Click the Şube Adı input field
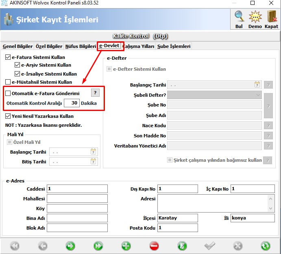 [215, 115]
